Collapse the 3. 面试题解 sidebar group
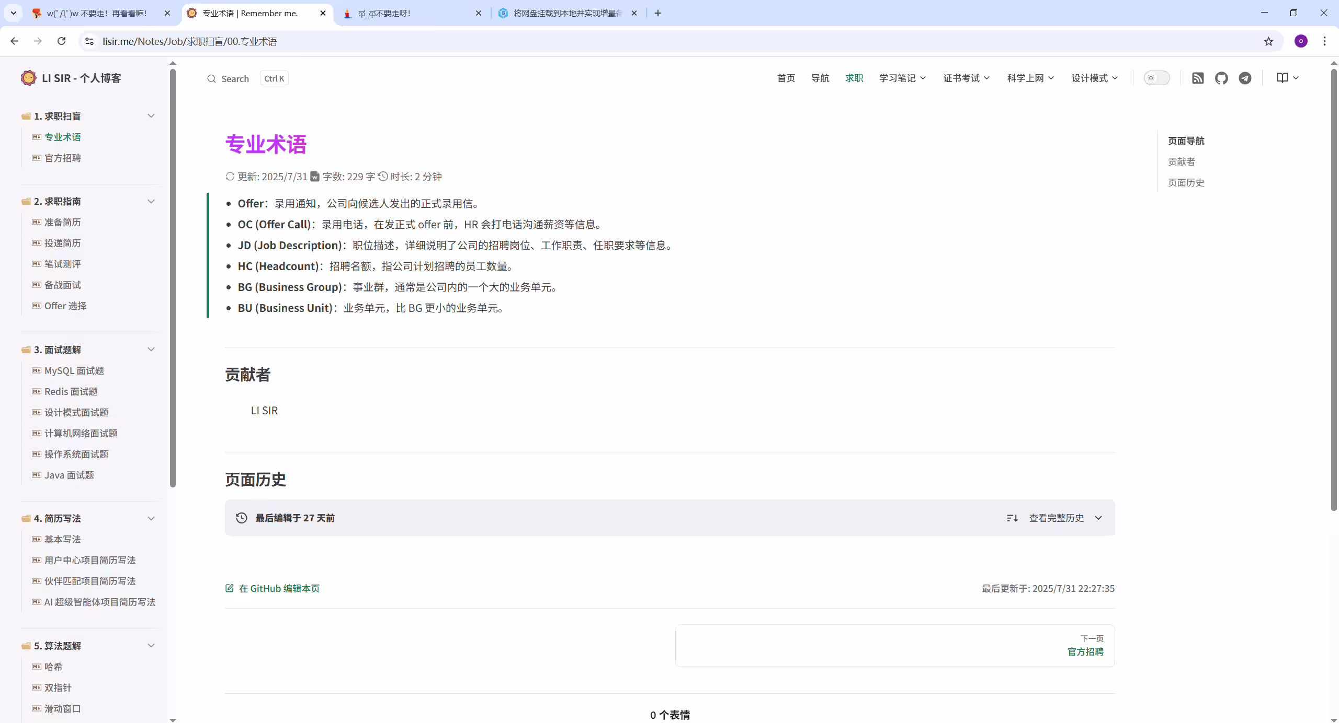This screenshot has width=1339, height=723. (151, 349)
